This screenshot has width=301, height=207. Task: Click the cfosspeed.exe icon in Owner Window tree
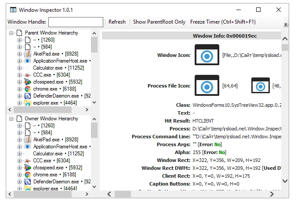(28, 168)
